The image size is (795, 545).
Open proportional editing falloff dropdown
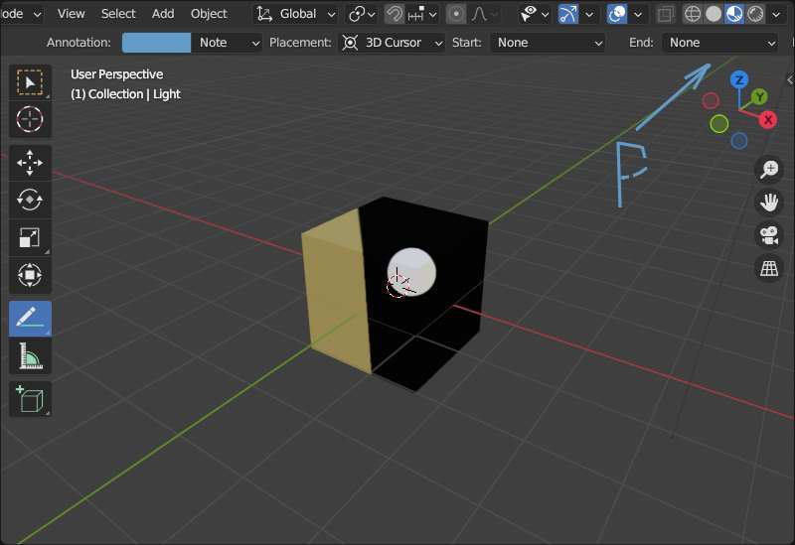(x=484, y=14)
